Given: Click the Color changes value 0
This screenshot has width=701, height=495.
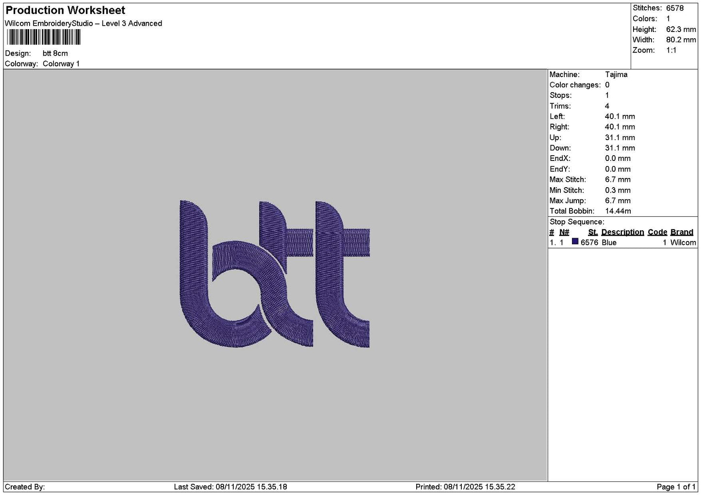Looking at the screenshot, I should pos(607,85).
